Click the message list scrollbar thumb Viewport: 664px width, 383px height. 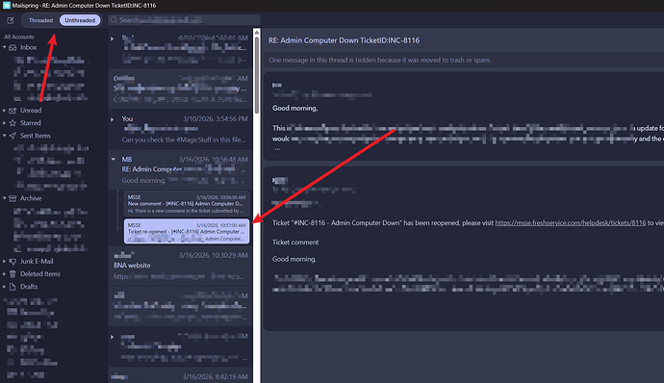click(x=257, y=73)
